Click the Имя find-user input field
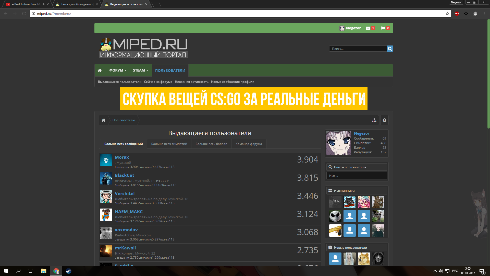Viewport: 490px width, 276px height. (x=357, y=176)
